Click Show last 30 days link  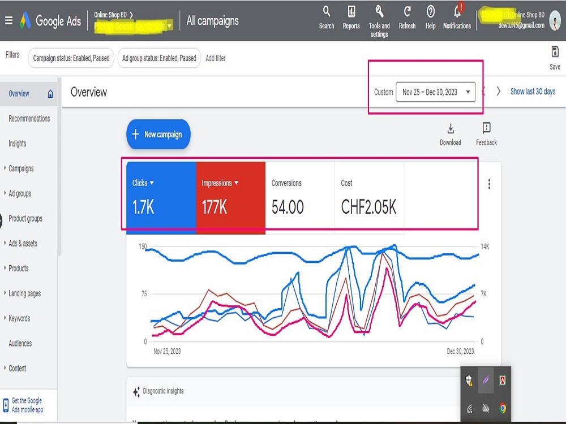point(533,92)
